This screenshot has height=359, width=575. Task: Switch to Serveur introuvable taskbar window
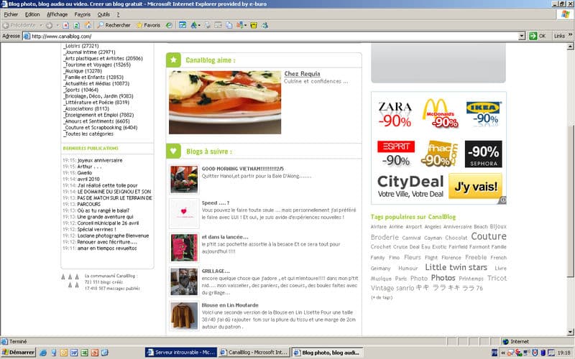point(181,353)
